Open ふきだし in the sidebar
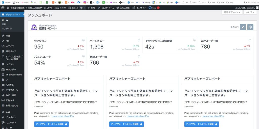The image size is (259, 129). (12, 85)
